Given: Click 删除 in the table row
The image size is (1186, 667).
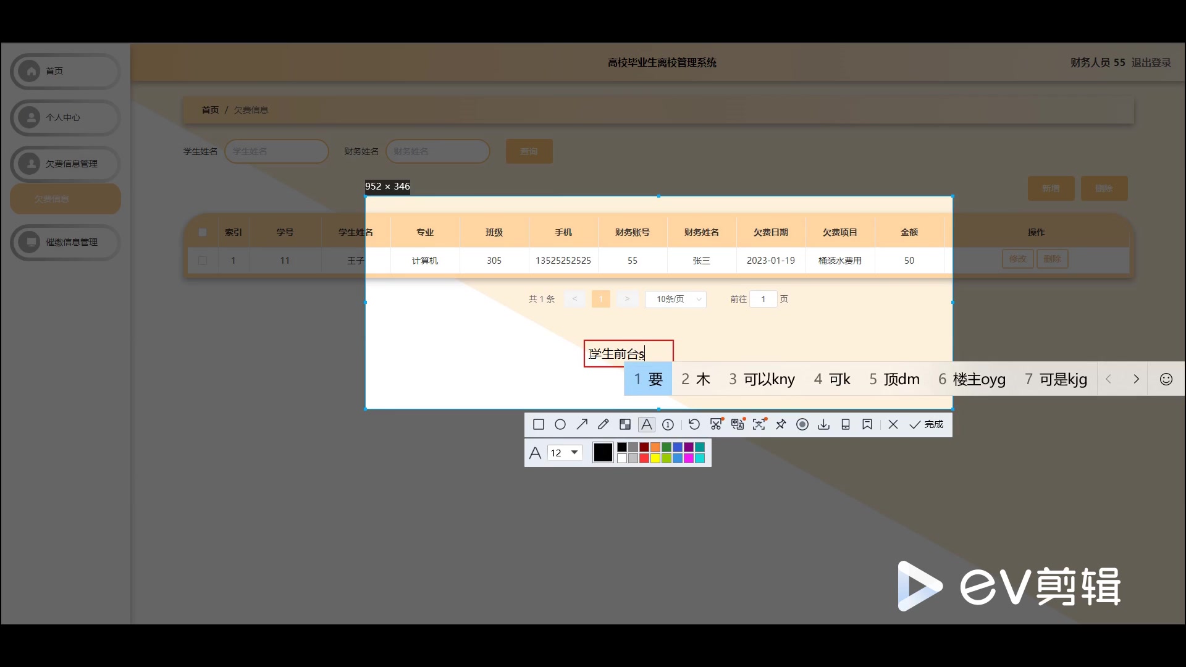Looking at the screenshot, I should pyautogui.click(x=1053, y=259).
